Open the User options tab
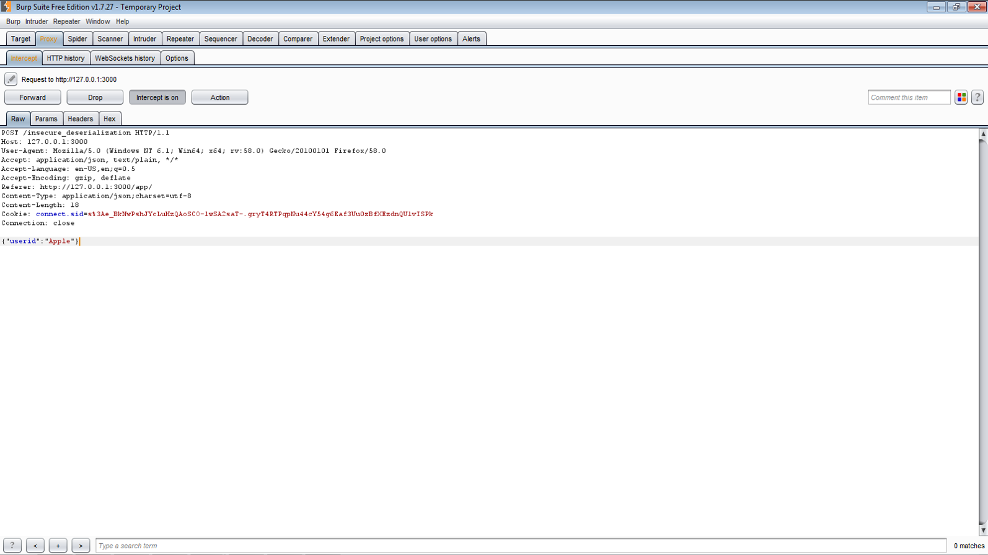Image resolution: width=988 pixels, height=555 pixels. (x=433, y=38)
